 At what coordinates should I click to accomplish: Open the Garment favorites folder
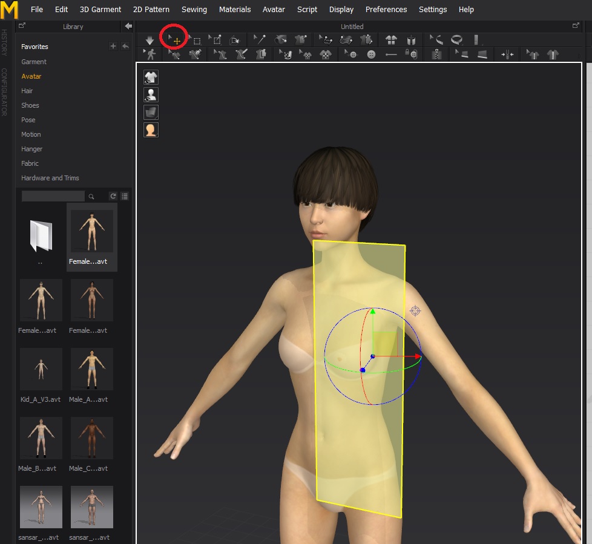[34, 62]
